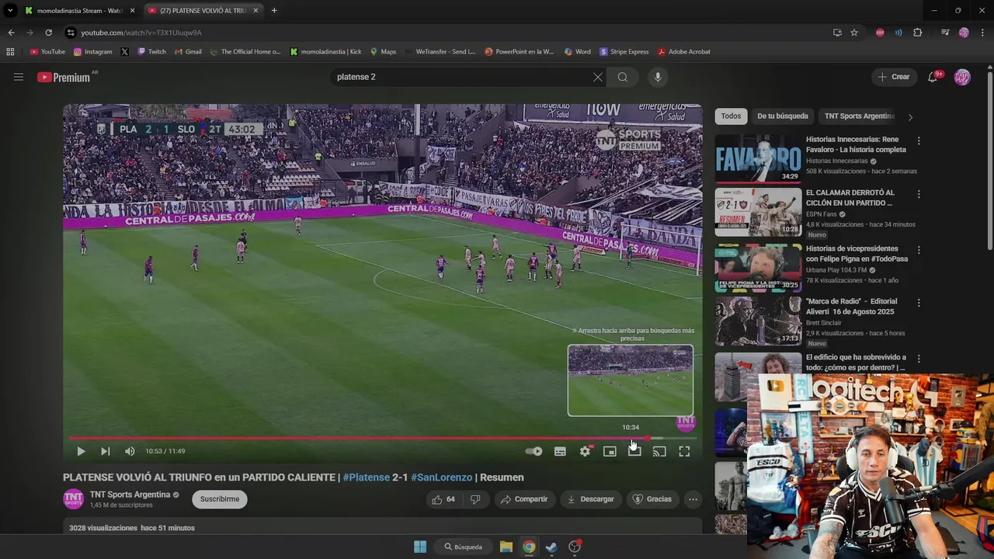Open options for El edificio video
Image resolution: width=994 pixels, height=559 pixels.
point(919,359)
